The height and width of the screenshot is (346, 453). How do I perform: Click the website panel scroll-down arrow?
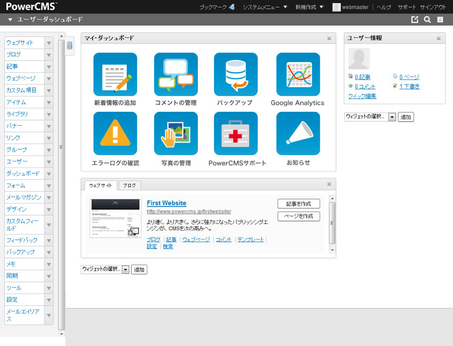tap(332, 250)
